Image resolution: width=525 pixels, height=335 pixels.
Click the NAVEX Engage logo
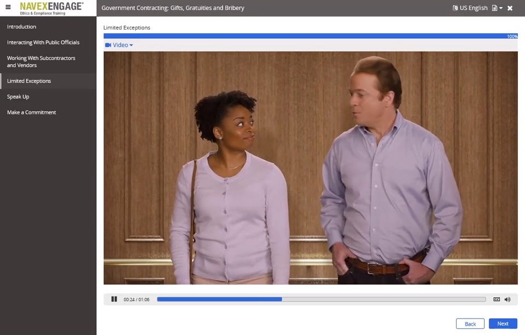coord(51,8)
